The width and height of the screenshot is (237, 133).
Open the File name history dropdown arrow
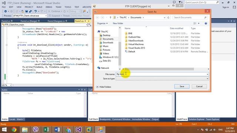(x=207, y=74)
